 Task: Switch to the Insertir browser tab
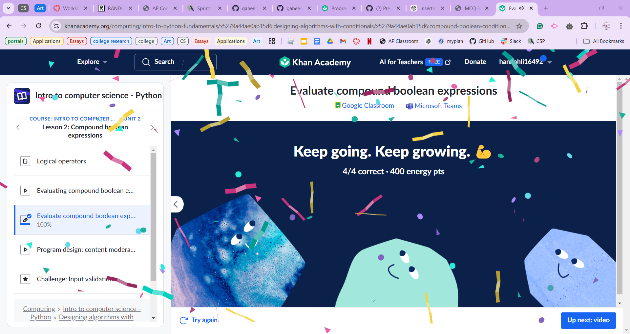427,8
